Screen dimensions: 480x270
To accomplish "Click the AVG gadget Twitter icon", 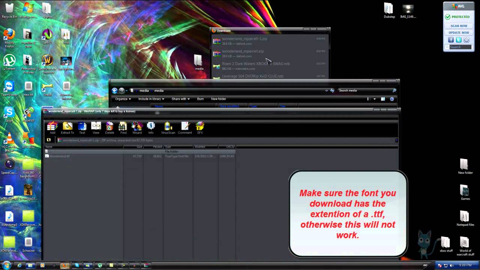I will click(x=459, y=40).
